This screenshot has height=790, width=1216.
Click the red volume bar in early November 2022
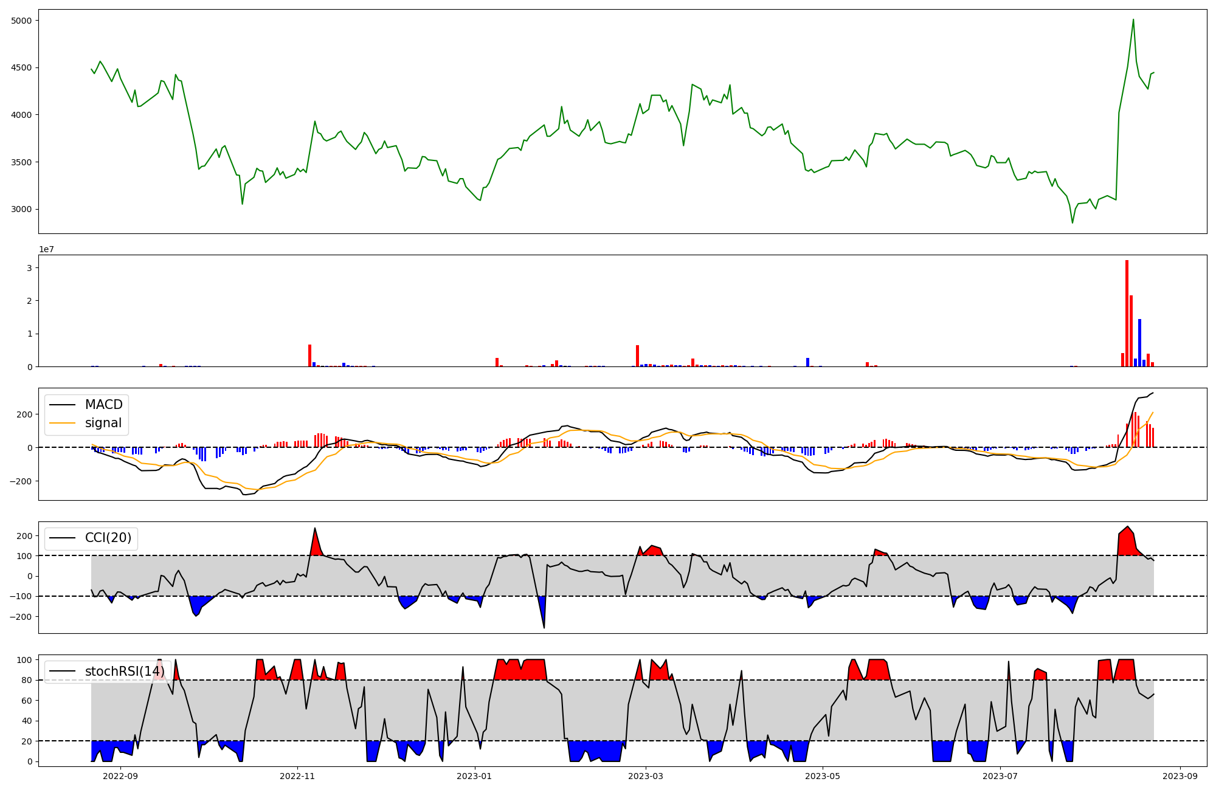pyautogui.click(x=309, y=355)
